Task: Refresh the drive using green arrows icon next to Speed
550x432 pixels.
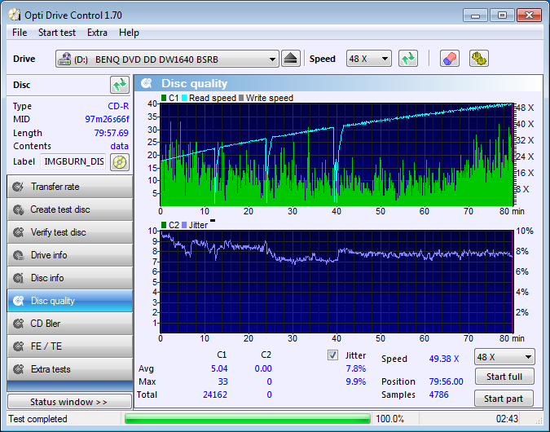Action: [x=408, y=59]
